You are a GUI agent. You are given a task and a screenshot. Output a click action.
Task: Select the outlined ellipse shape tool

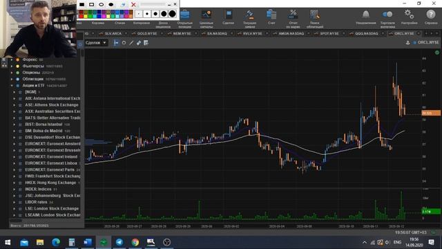pyautogui.click(x=102, y=5)
